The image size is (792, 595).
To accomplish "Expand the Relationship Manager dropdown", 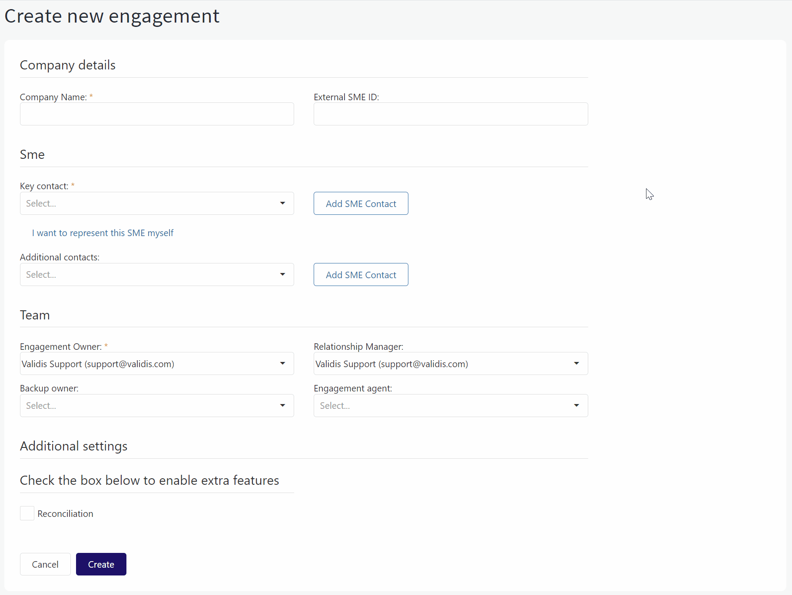I will 451,364.
